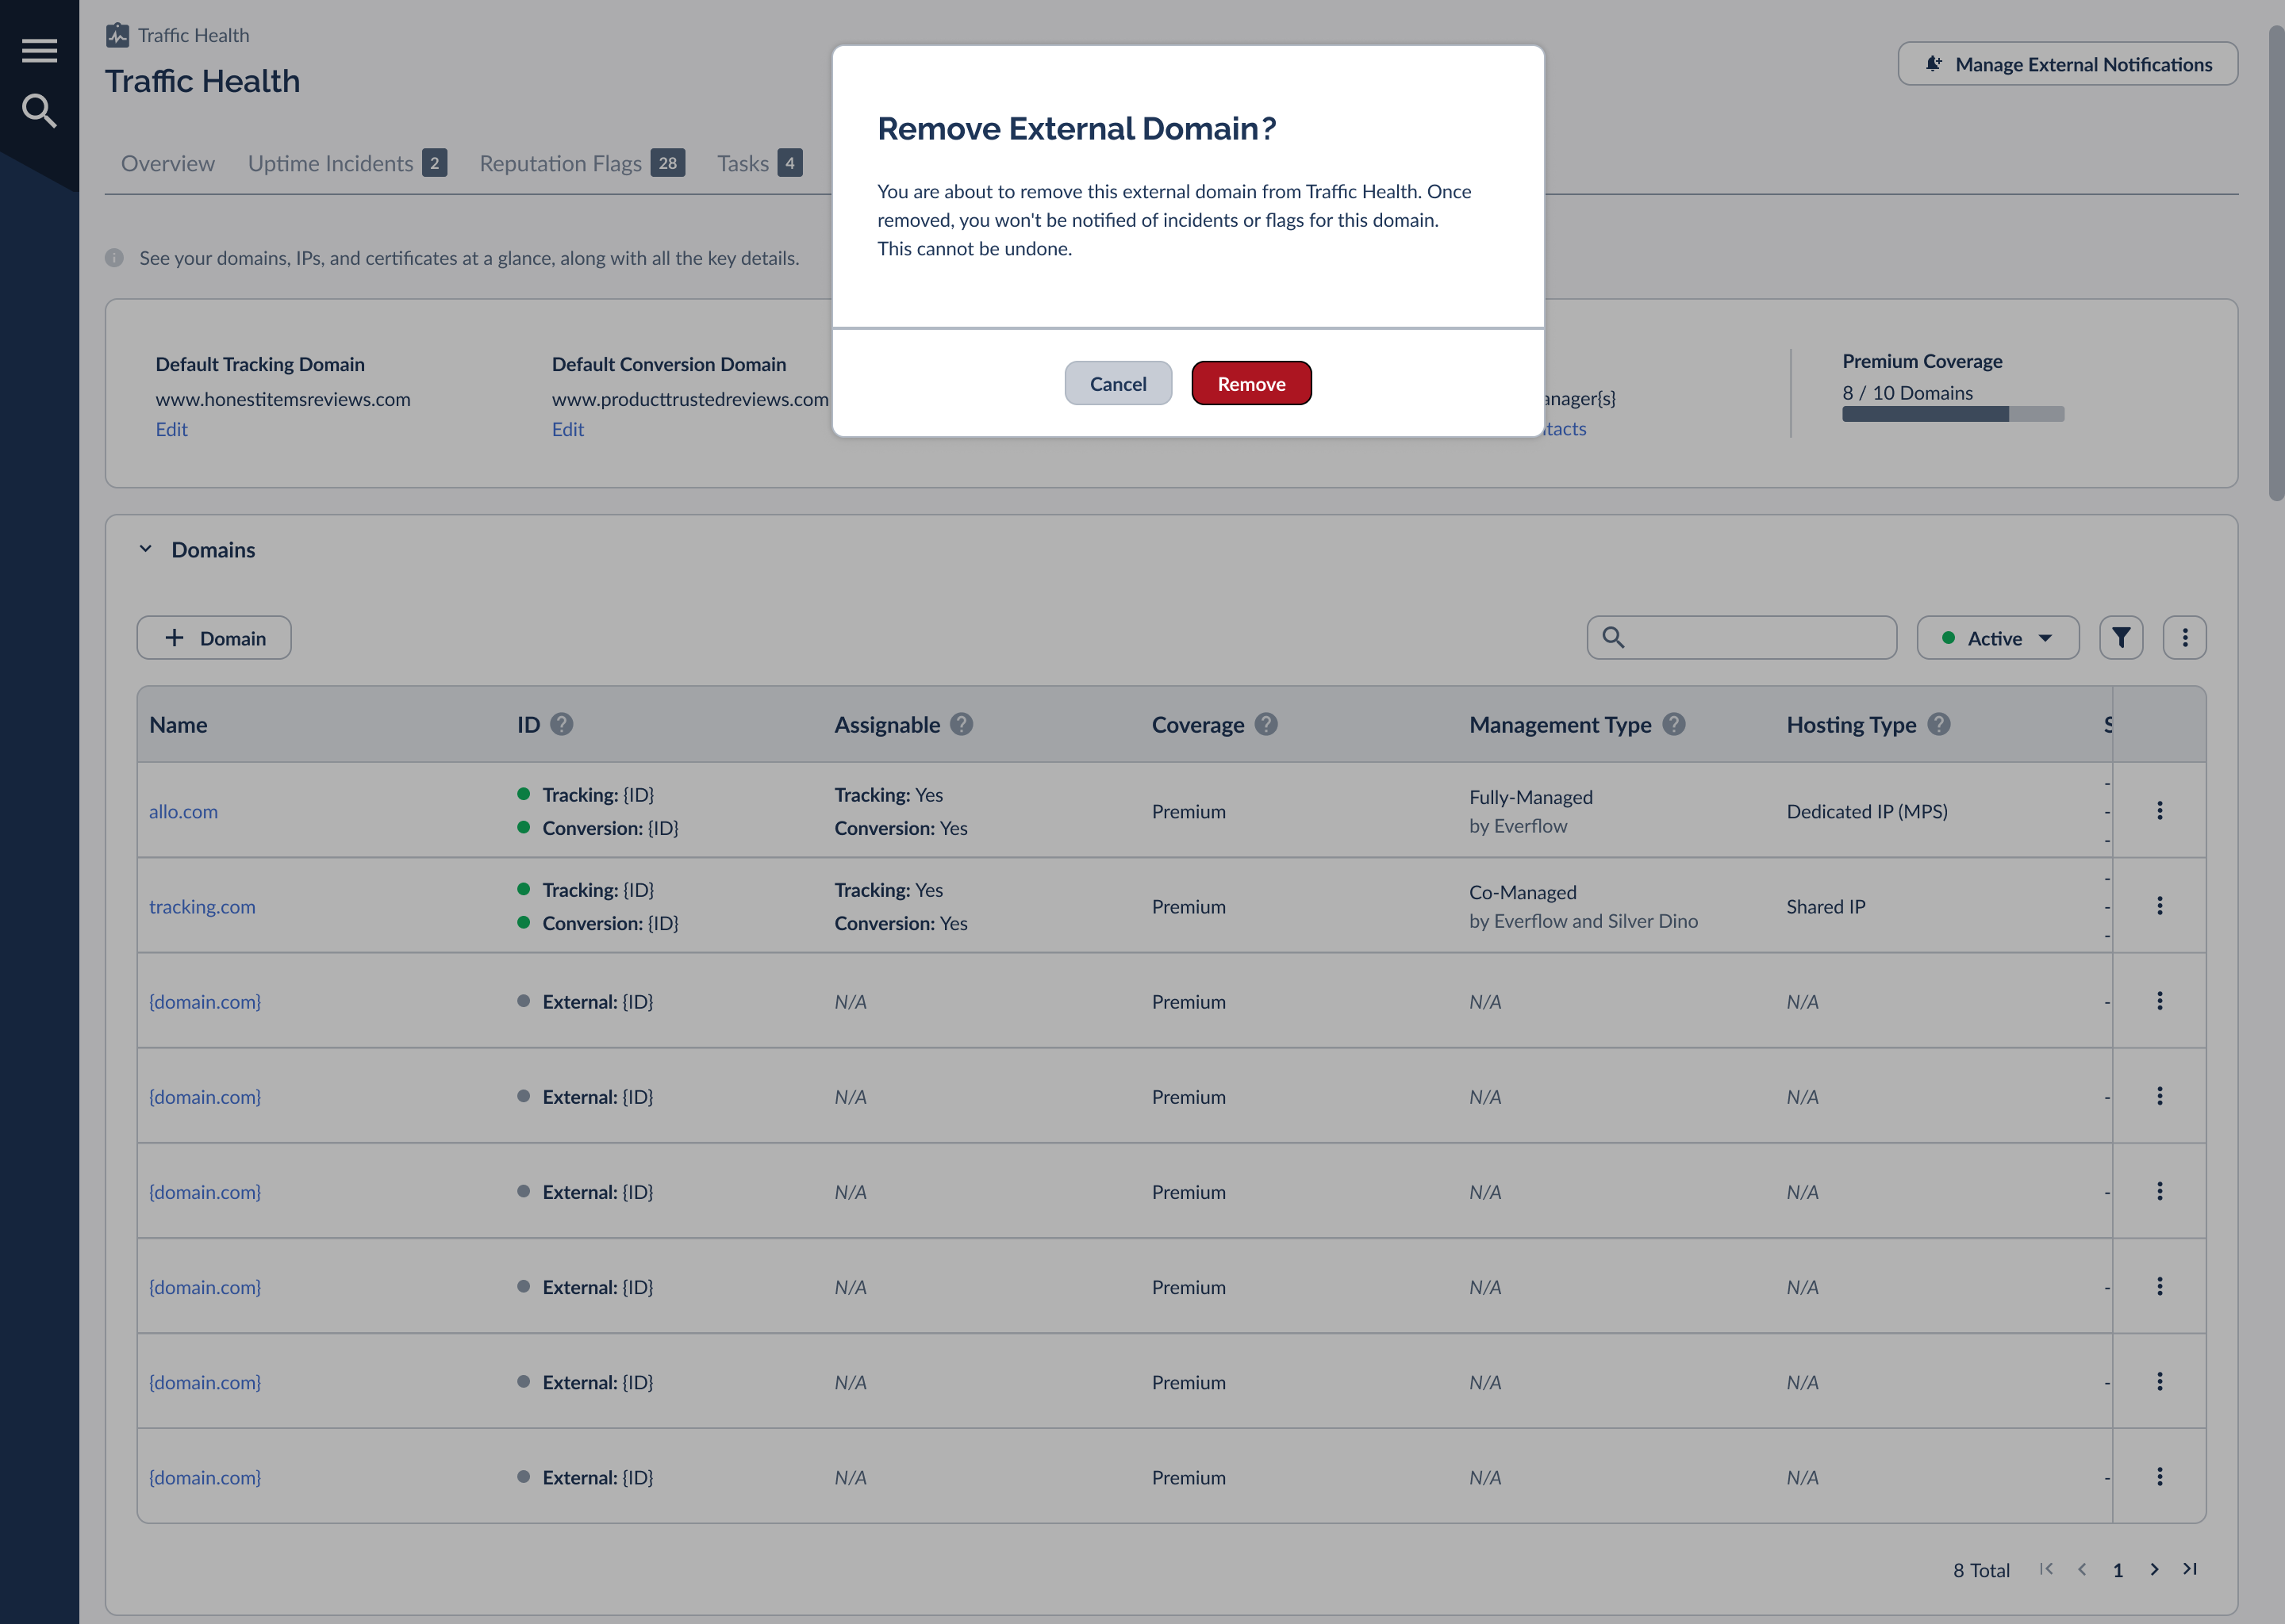The height and width of the screenshot is (1624, 2285).
Task: Focus the domains search input field
Action: click(x=1742, y=638)
